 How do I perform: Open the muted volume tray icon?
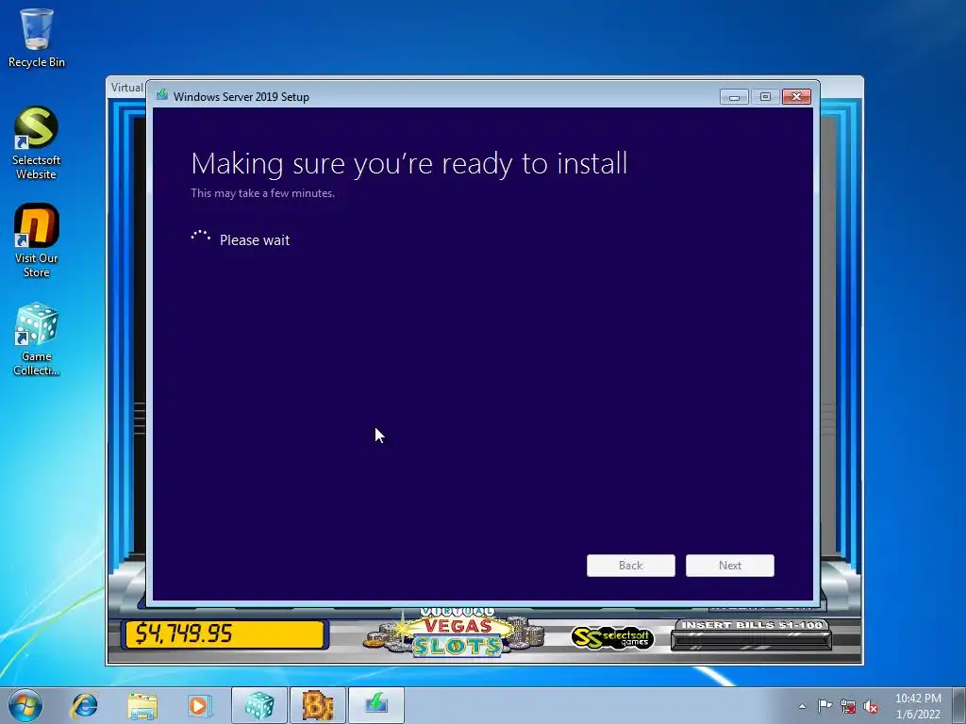[x=871, y=706]
